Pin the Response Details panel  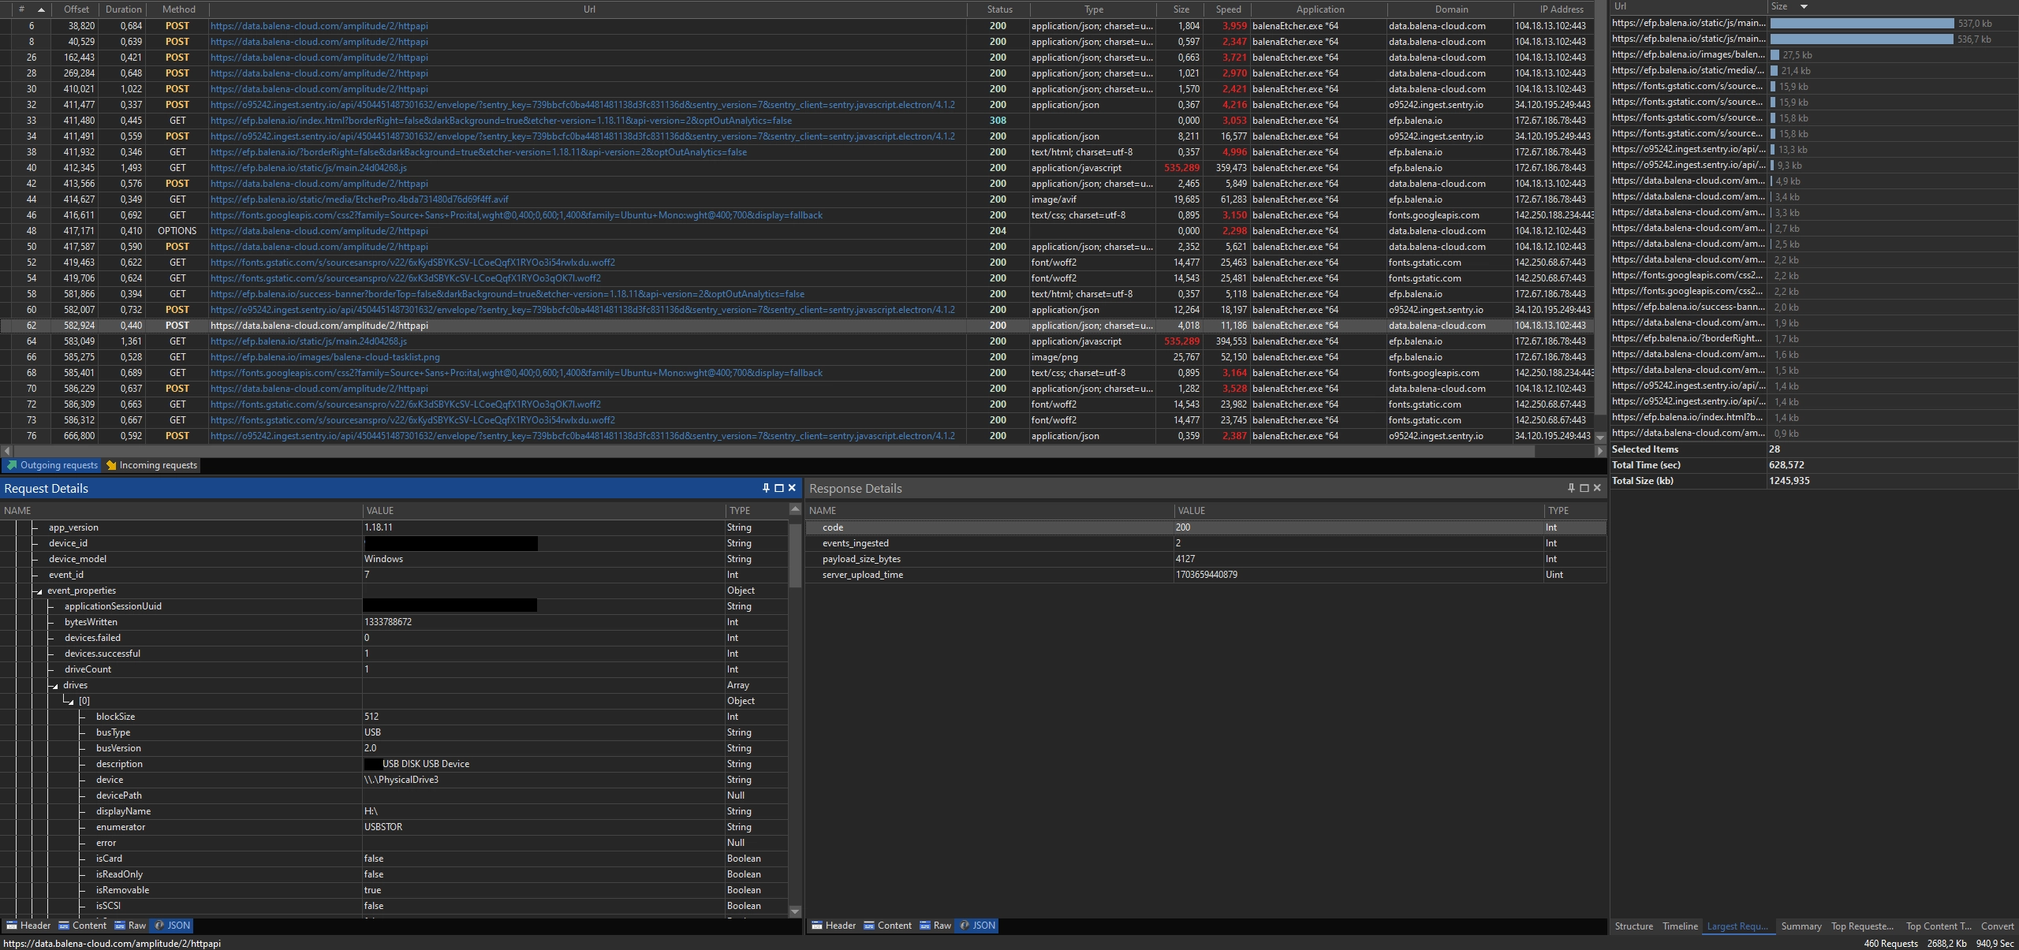pos(1571,488)
